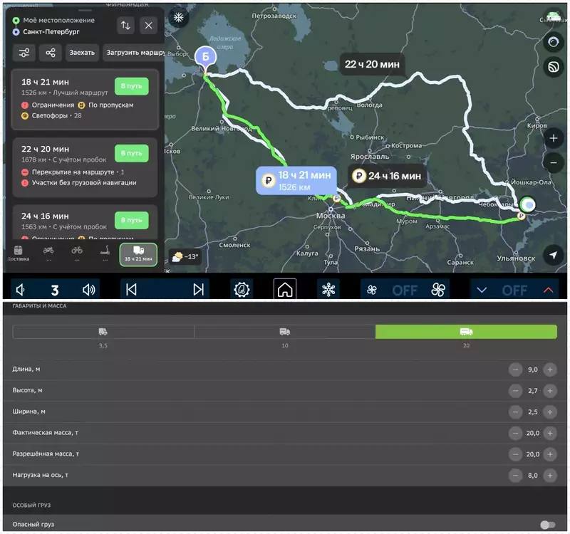Viewport: 570px width, 534px height.
Task: Decrease Фактическая масса value
Action: [515, 433]
